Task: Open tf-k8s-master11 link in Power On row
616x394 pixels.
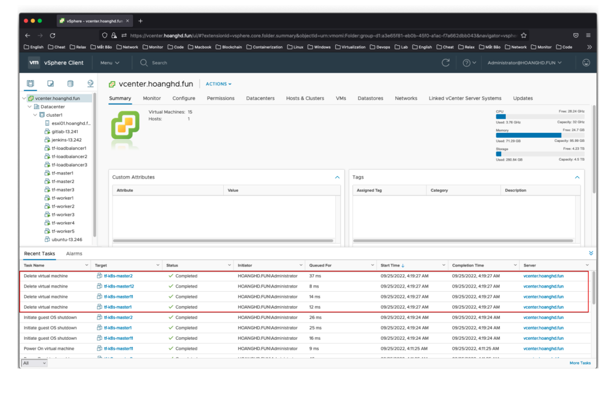Action: click(x=119, y=349)
